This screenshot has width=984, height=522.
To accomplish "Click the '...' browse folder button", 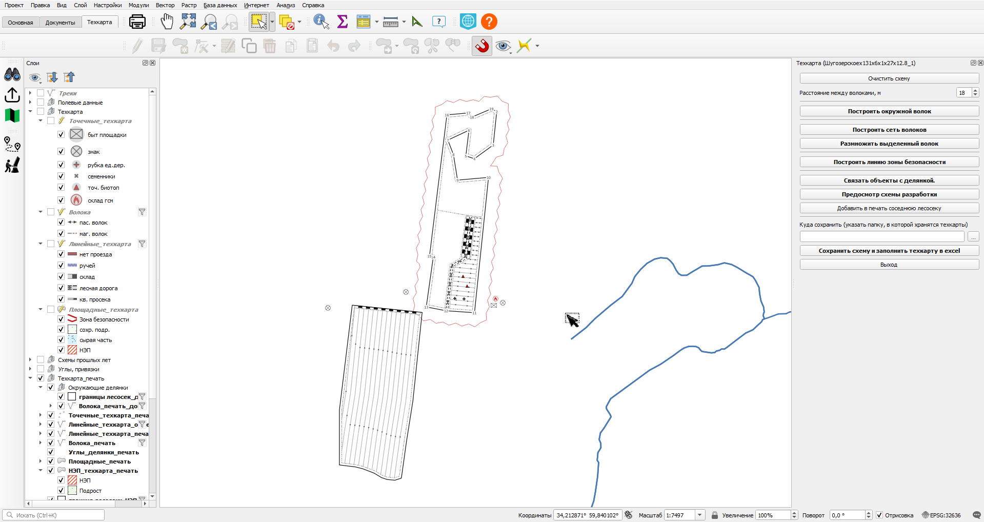I will click(973, 236).
